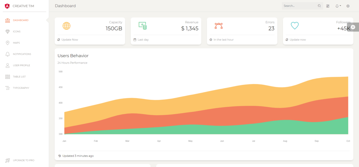Click the table list icon in sidebar
Screen dimensions: 359x167
pos(8,77)
